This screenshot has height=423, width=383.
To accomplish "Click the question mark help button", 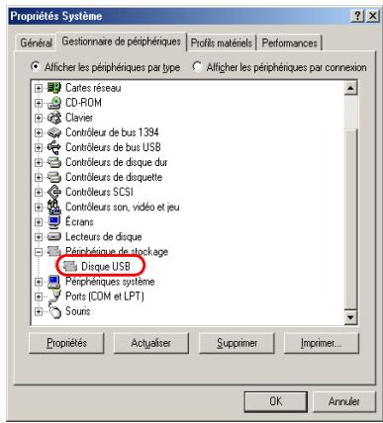I will pyautogui.click(x=357, y=16).
